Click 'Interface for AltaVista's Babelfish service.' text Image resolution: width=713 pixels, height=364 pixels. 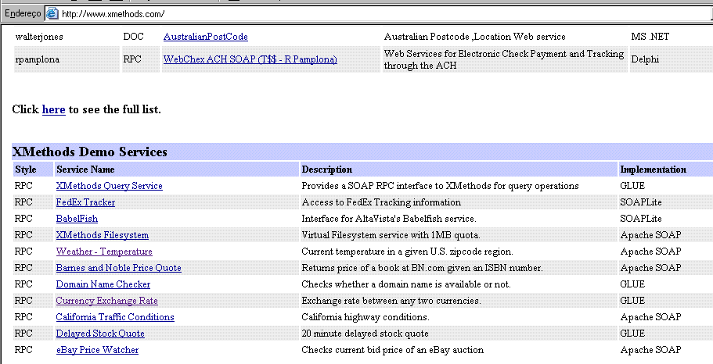[x=389, y=219]
